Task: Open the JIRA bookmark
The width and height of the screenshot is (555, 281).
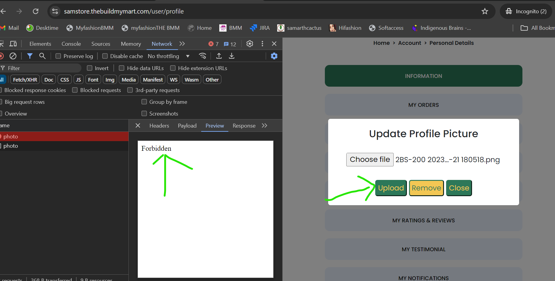Action: pyautogui.click(x=260, y=28)
